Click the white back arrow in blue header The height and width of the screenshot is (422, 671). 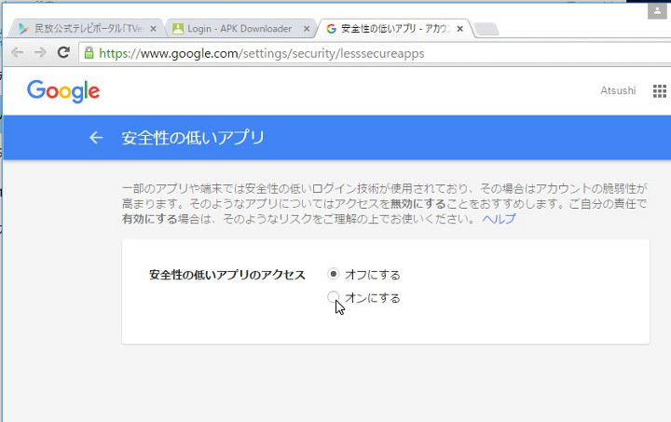coord(96,138)
